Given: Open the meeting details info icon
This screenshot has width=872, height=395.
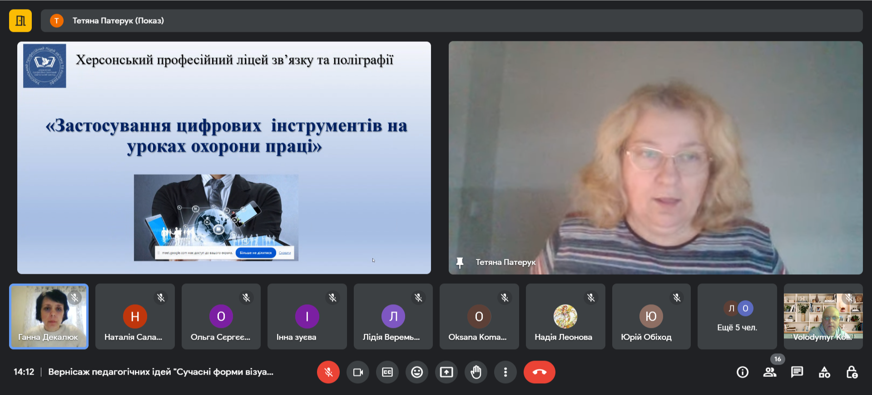Looking at the screenshot, I should click(743, 373).
